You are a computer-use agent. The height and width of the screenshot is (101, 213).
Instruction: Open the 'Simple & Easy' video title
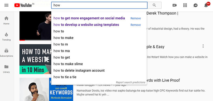[155, 47]
